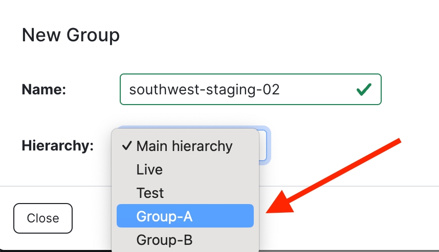Click the dark backdrop below the dialog
Viewport: 439px width, 252px height.
pyautogui.click(x=51, y=250)
